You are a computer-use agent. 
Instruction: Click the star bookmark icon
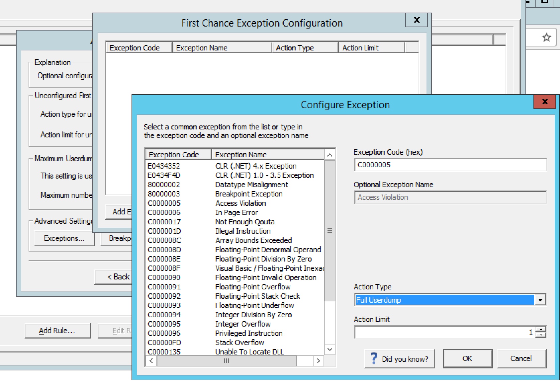pyautogui.click(x=546, y=37)
